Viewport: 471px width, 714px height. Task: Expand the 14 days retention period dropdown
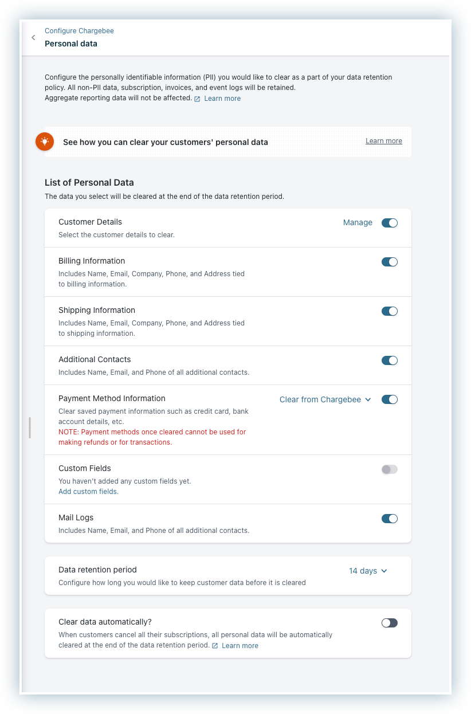(368, 571)
